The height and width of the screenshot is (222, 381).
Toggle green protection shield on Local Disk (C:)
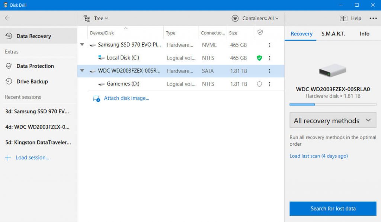259,58
